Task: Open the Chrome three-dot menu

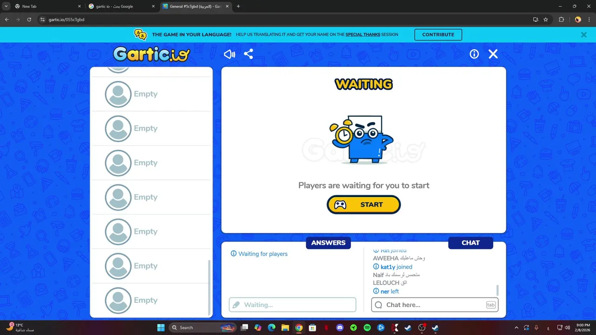Action: [x=589, y=20]
